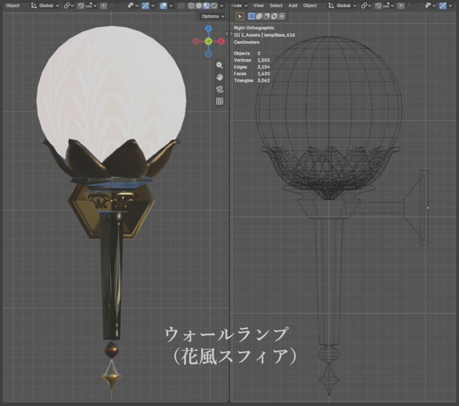Image resolution: width=459 pixels, height=406 pixels.
Task: Open pivot point dropdown in left viewport
Action: [x=68, y=5]
